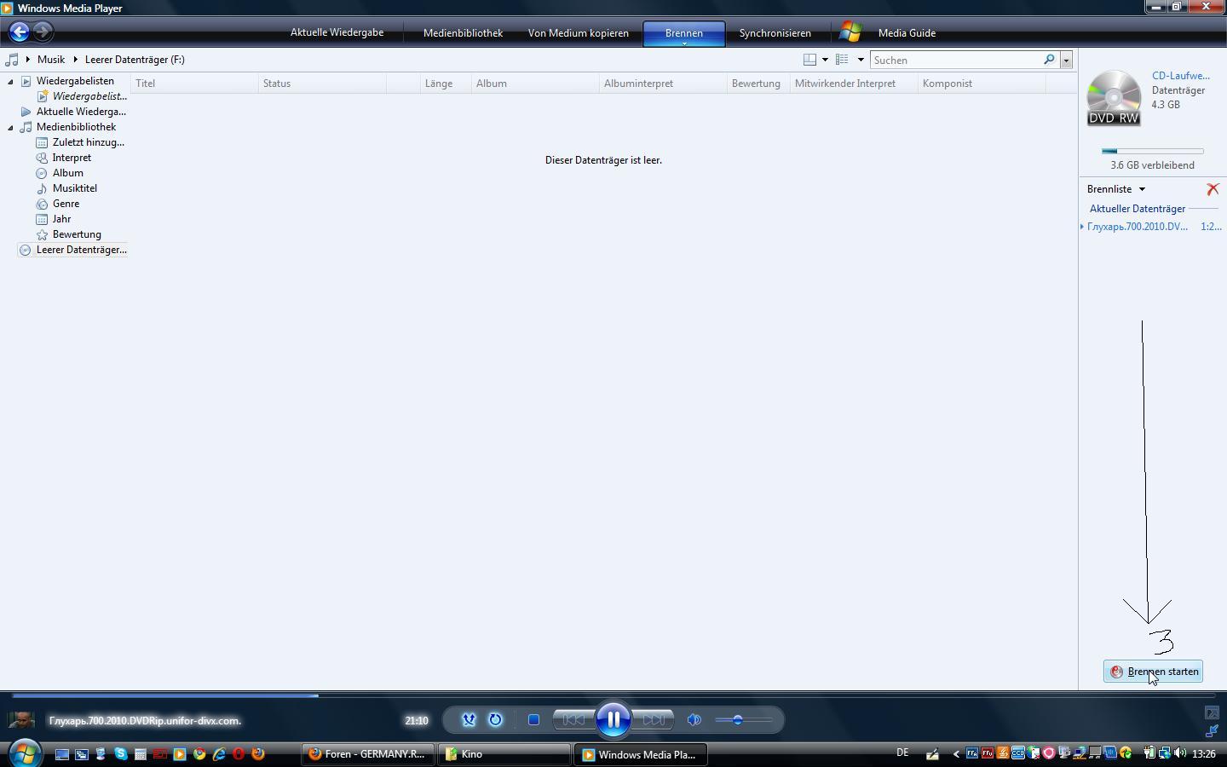The width and height of the screenshot is (1227, 767).
Task: Collapse the Medienbibliothek tree node
Action: tap(10, 127)
